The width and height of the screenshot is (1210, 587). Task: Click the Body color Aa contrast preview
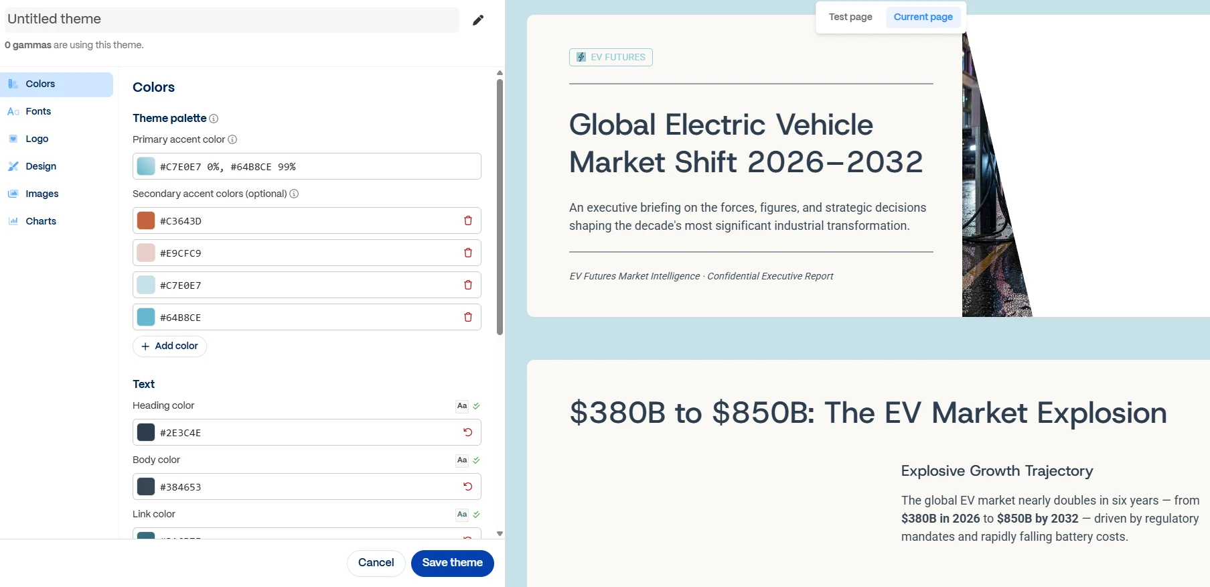click(462, 460)
